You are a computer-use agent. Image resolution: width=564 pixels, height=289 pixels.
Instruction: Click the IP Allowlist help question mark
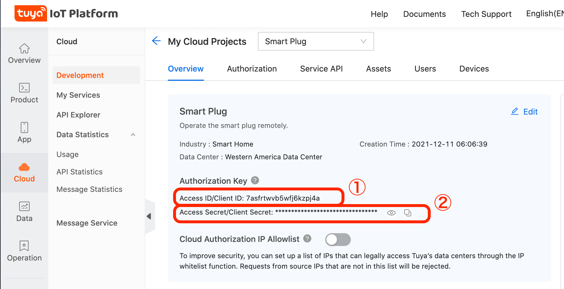tap(307, 239)
